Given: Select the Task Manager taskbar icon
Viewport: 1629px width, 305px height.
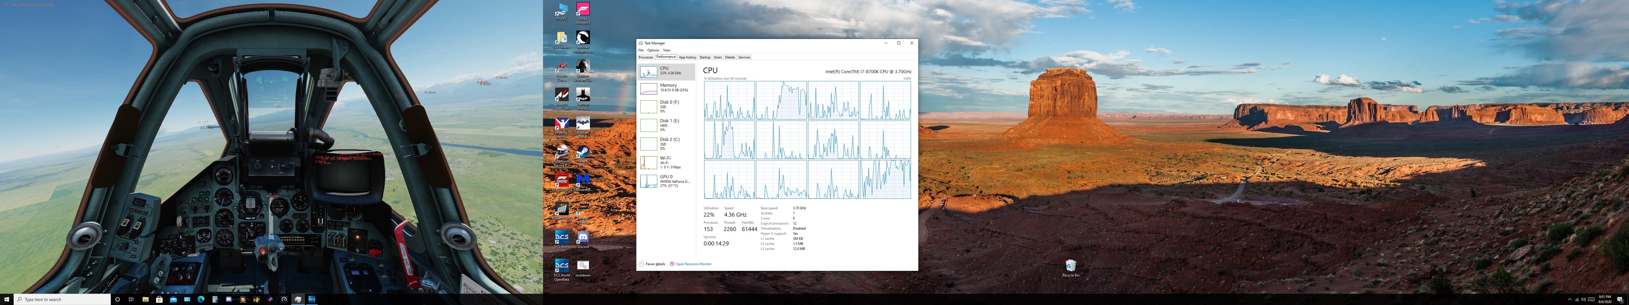Looking at the screenshot, I should click(x=298, y=299).
